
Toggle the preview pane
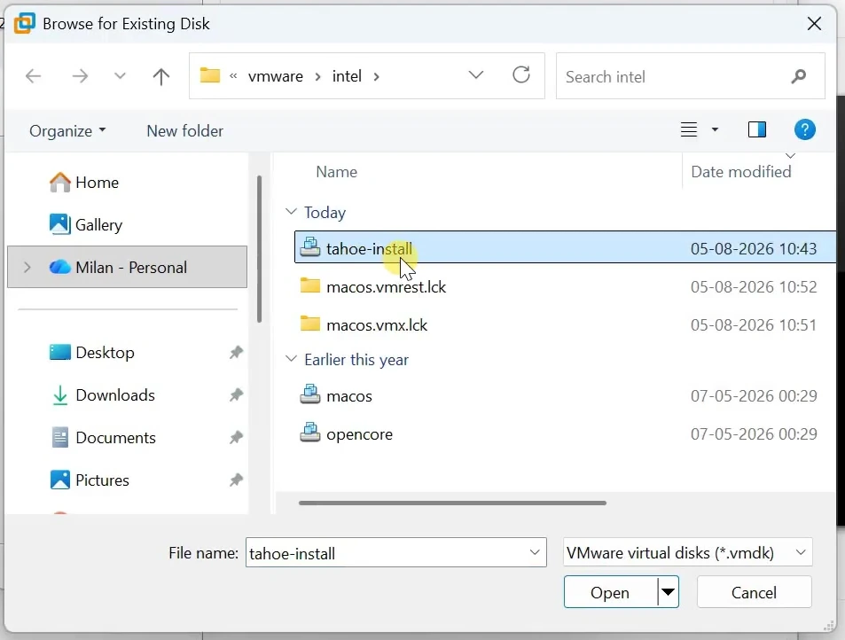coord(757,129)
